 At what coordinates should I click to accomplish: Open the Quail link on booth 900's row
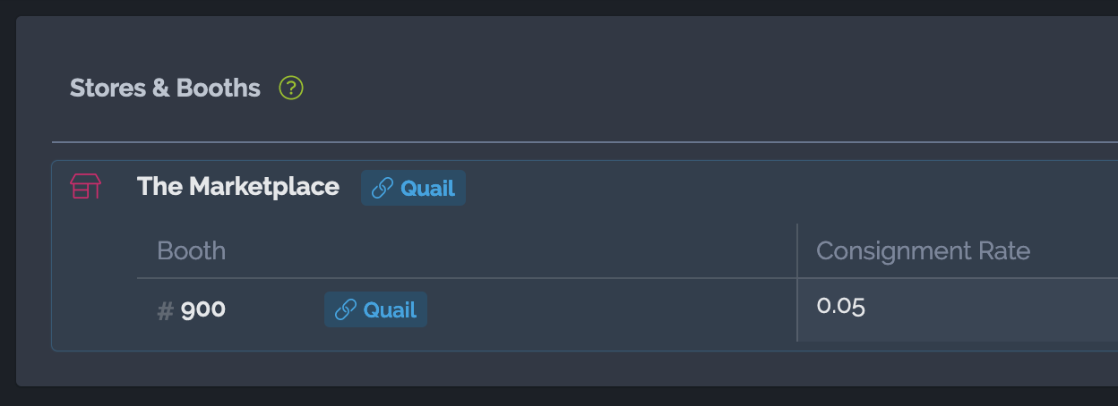(x=375, y=309)
